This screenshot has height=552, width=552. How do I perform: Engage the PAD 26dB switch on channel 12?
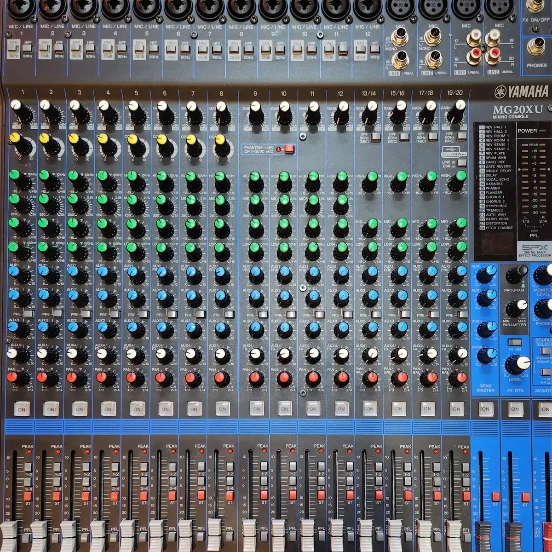[361, 48]
